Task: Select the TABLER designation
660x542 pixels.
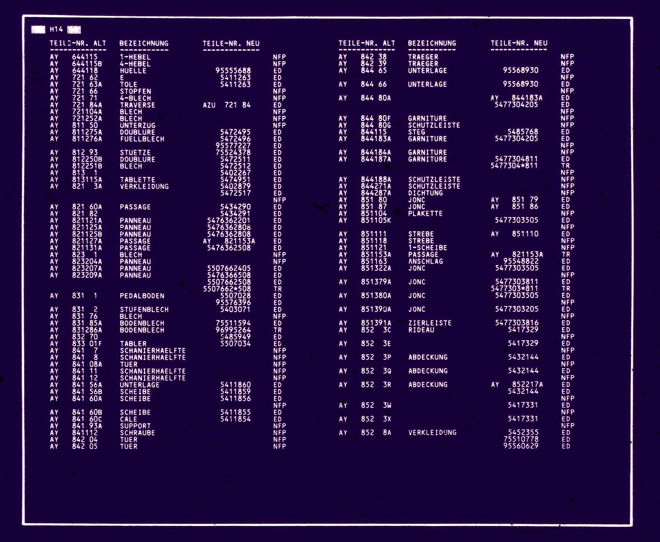Action: [x=133, y=344]
